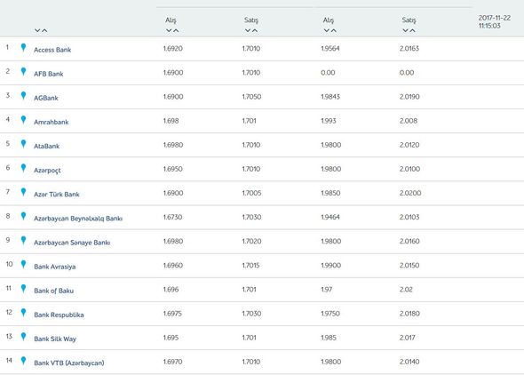
Task: Click the location marker beside Azərpoçt
Action: point(23,168)
